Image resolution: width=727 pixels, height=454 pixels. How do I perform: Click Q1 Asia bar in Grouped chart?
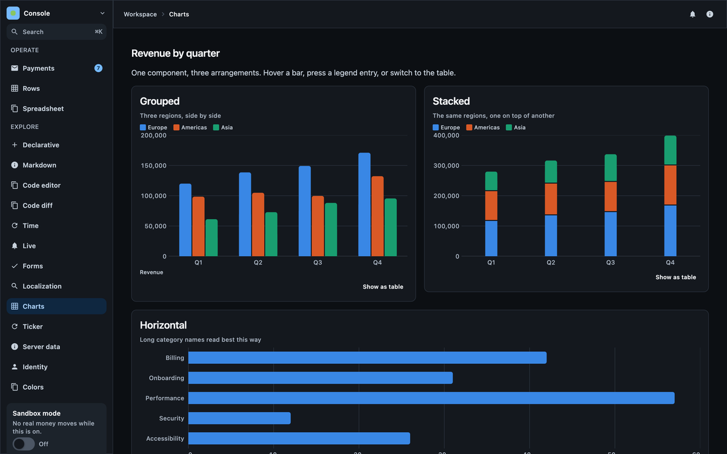click(211, 238)
